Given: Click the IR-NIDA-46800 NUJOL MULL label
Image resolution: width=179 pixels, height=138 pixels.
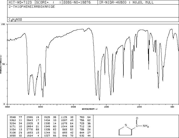Looking at the screenshot, I should [x=126, y=2].
